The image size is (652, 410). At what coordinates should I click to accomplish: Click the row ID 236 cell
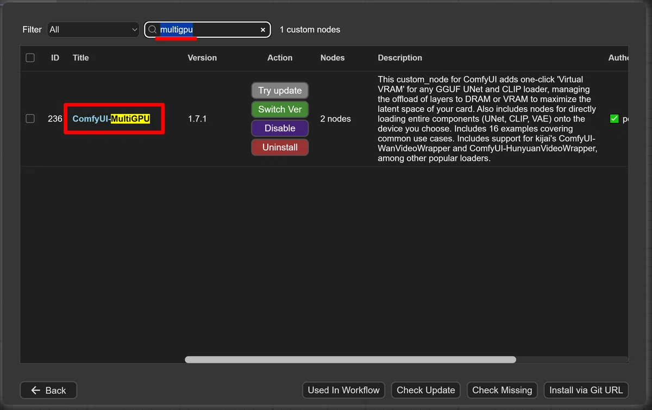click(x=55, y=118)
